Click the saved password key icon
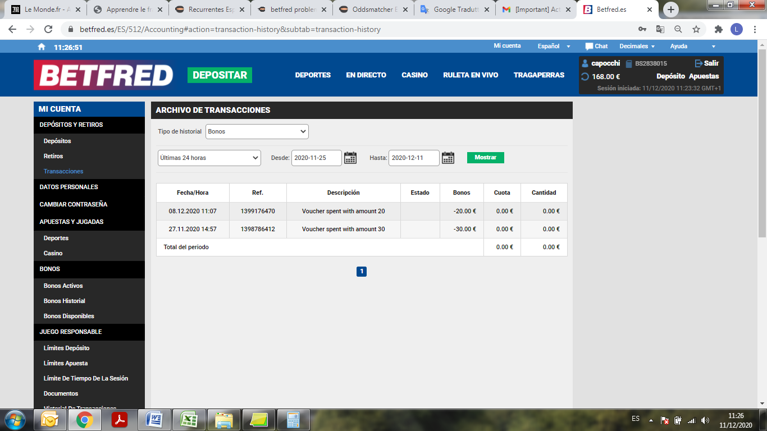Viewport: 767px width, 431px height. click(642, 29)
